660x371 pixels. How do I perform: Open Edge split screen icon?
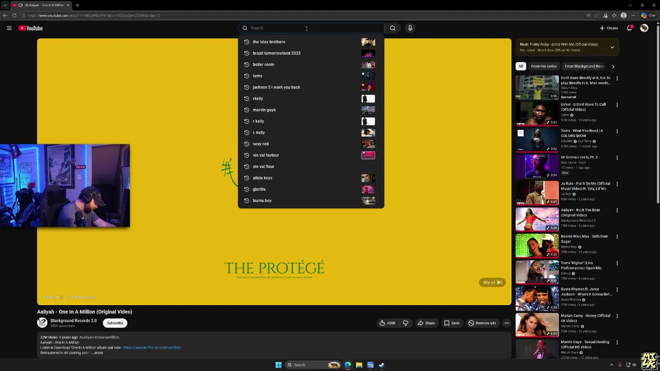click(x=588, y=15)
